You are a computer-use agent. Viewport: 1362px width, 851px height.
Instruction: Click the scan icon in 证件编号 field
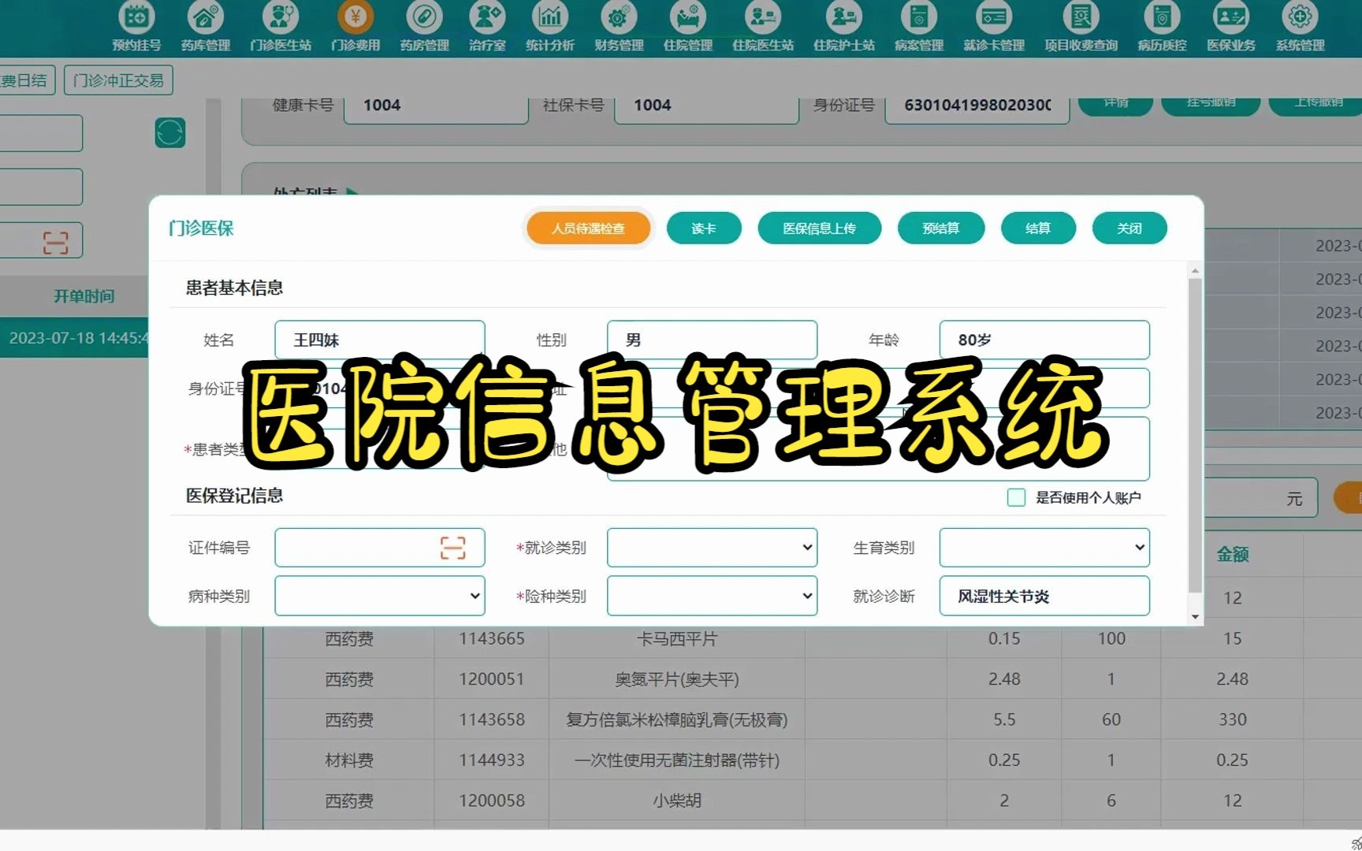coord(452,548)
